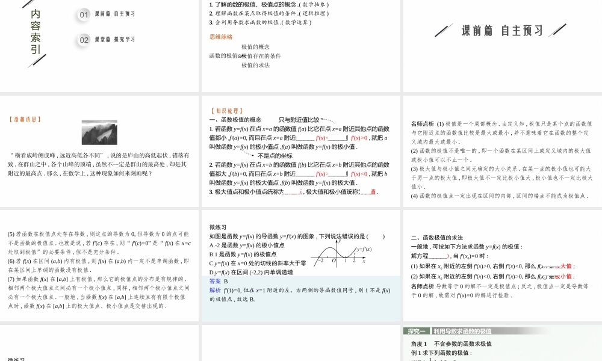Click 角度1 不含参数的函数求极值 subtitle
The image size is (602, 361).
451,344
